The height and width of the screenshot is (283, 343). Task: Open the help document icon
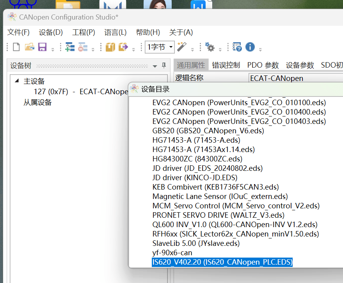237,47
